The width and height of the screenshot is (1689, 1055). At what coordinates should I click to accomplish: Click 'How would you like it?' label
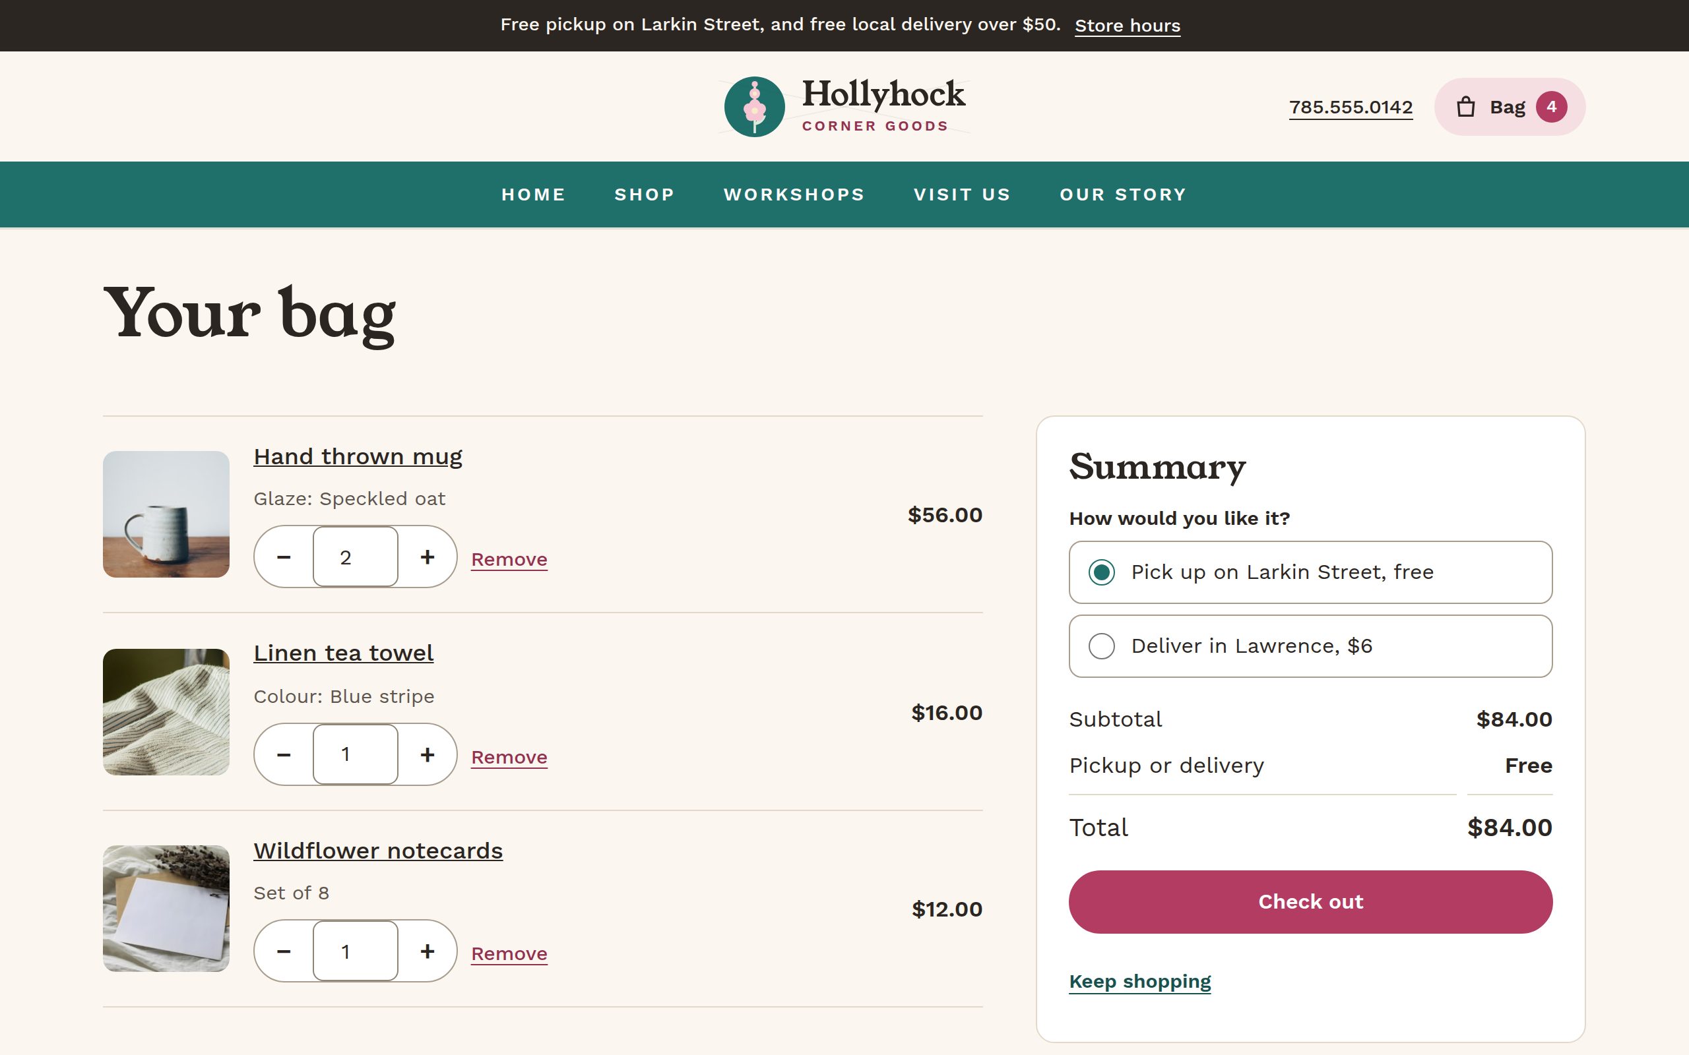[x=1180, y=518]
